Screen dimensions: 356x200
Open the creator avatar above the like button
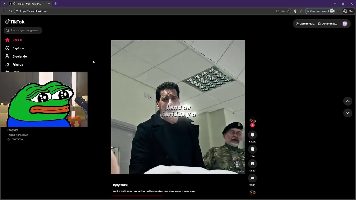coord(253,121)
